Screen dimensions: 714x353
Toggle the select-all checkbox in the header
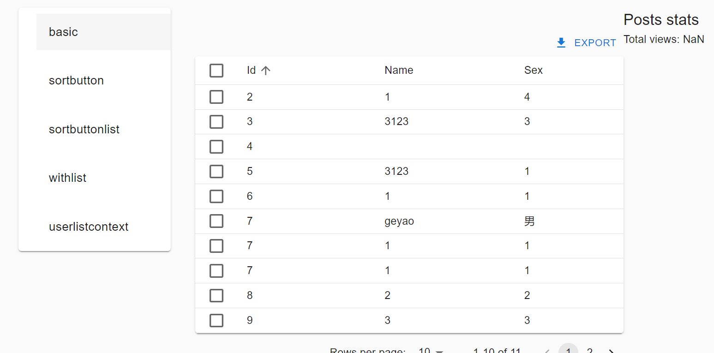point(216,70)
